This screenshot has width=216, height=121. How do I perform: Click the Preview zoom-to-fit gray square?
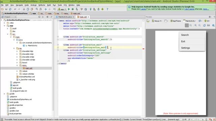coord(187,26)
